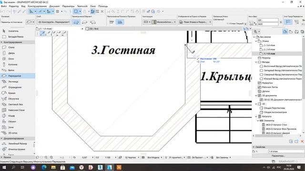The height and width of the screenshot is (171, 305).
Task: Collapse the Фасады tree node
Action: pyautogui.click(x=256, y=62)
